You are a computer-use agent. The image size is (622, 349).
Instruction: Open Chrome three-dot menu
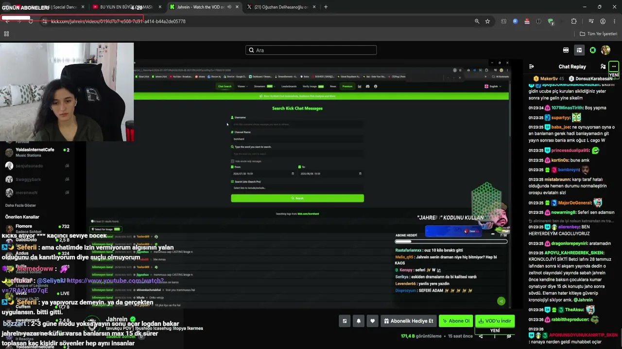(614, 21)
